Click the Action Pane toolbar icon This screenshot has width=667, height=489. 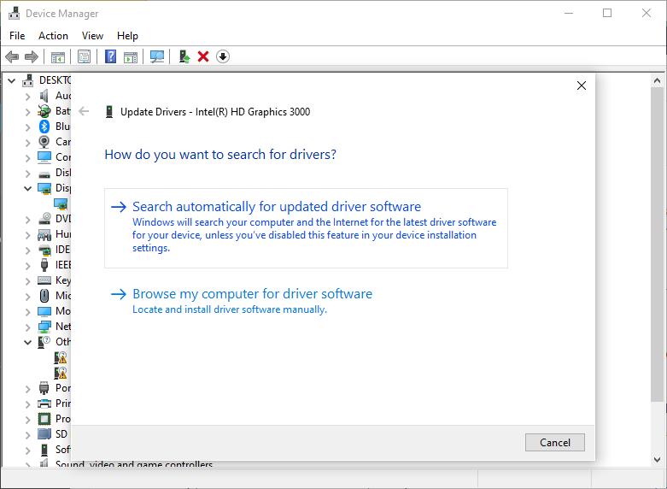click(x=131, y=56)
